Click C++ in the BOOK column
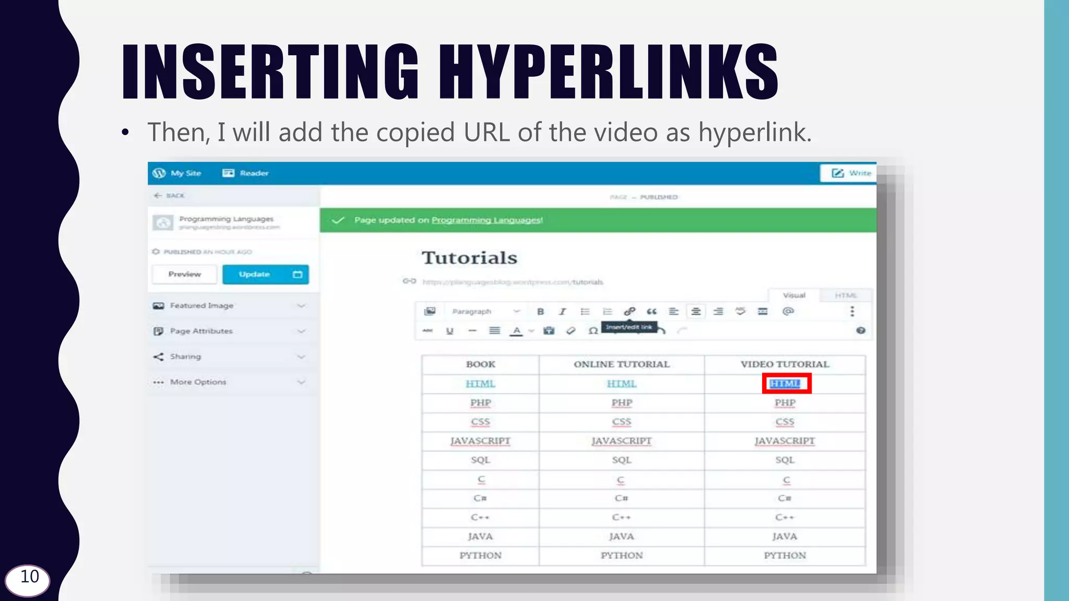The image size is (1069, 601). coord(480,518)
